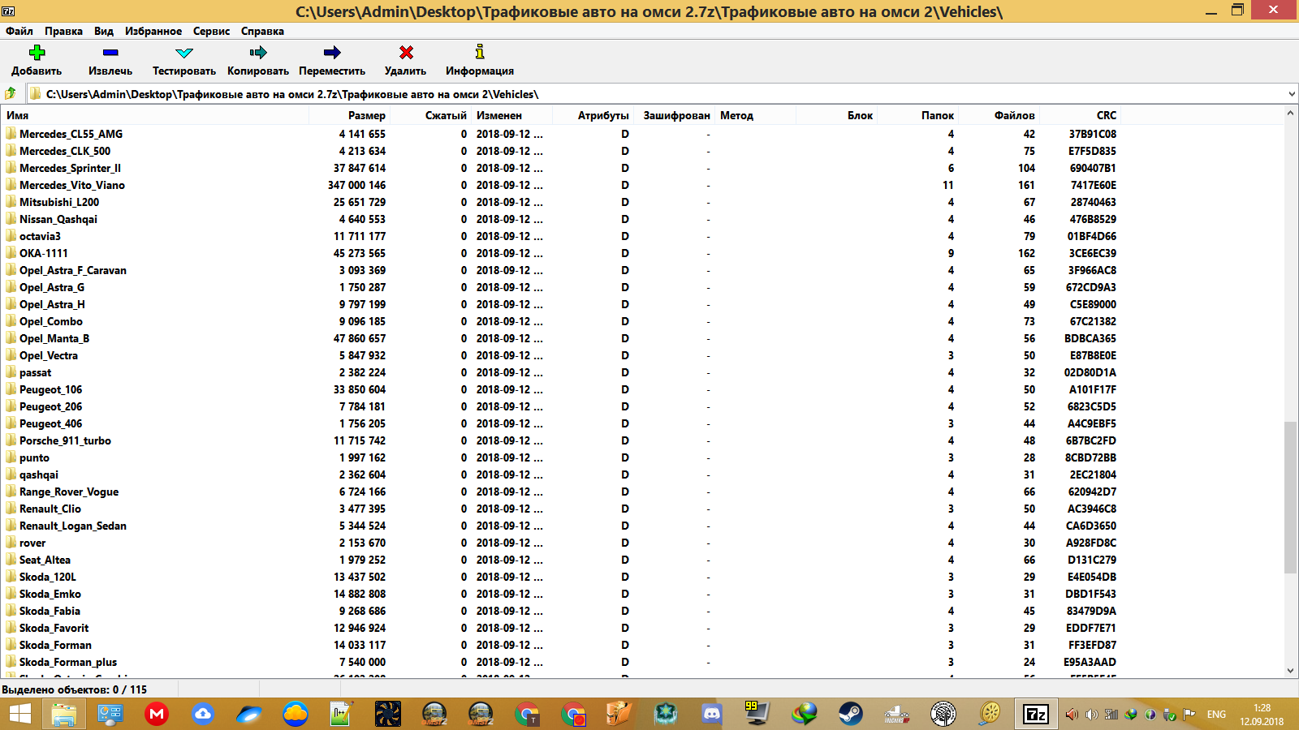
Task: Click the Тестировать (Test) toolbar button
Action: click(x=184, y=61)
